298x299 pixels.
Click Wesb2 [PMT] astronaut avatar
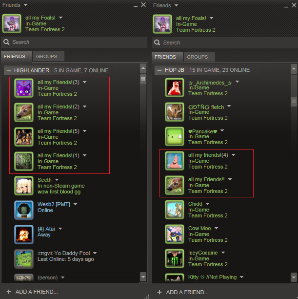[24, 210]
